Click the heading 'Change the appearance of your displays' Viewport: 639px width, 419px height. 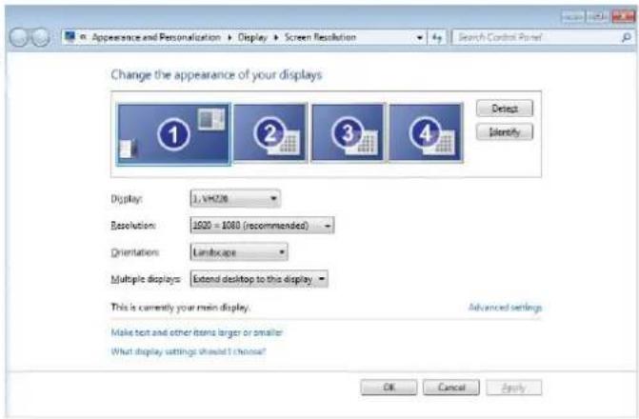tap(216, 75)
